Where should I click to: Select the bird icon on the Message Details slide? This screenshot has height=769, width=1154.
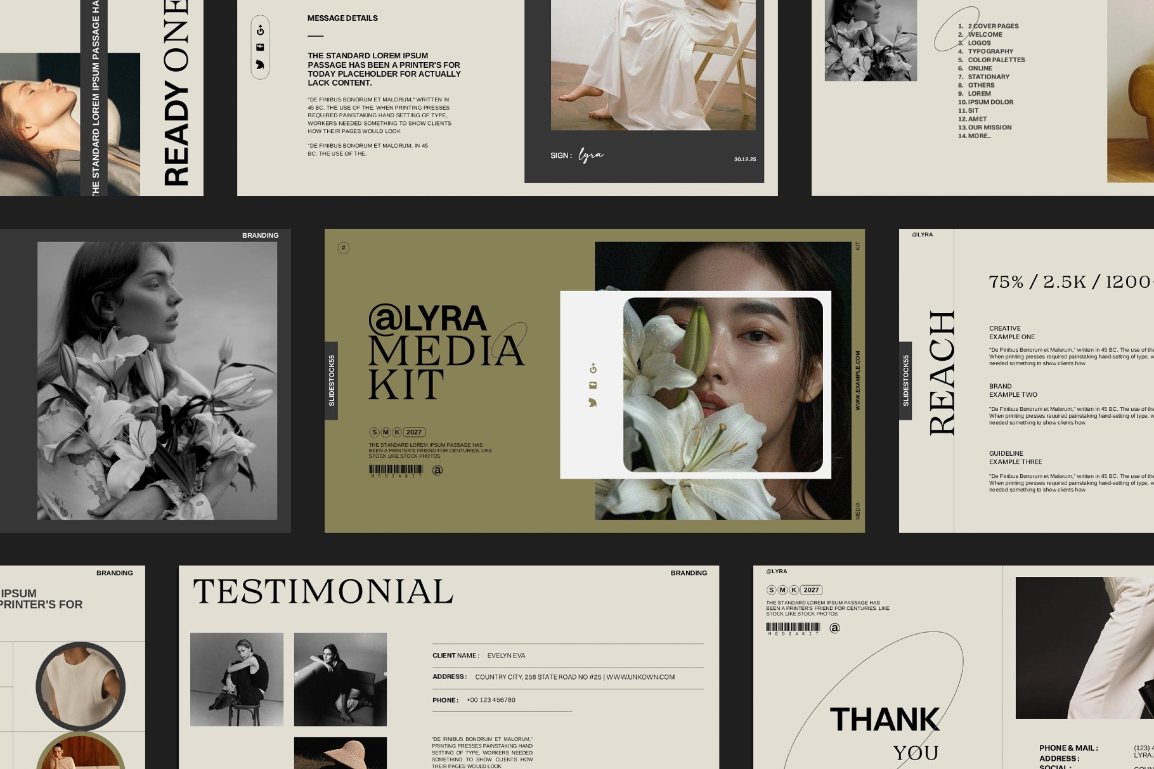[x=259, y=63]
